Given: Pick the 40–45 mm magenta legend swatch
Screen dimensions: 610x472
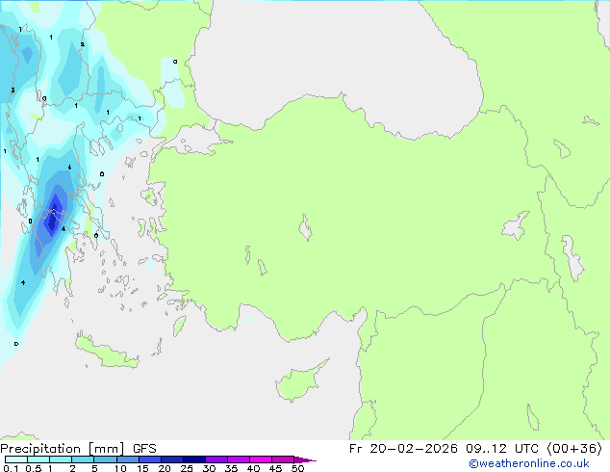Looking at the screenshot, I should pos(261,459).
